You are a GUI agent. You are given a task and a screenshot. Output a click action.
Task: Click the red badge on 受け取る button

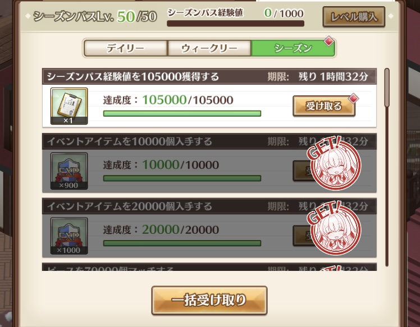[353, 99]
